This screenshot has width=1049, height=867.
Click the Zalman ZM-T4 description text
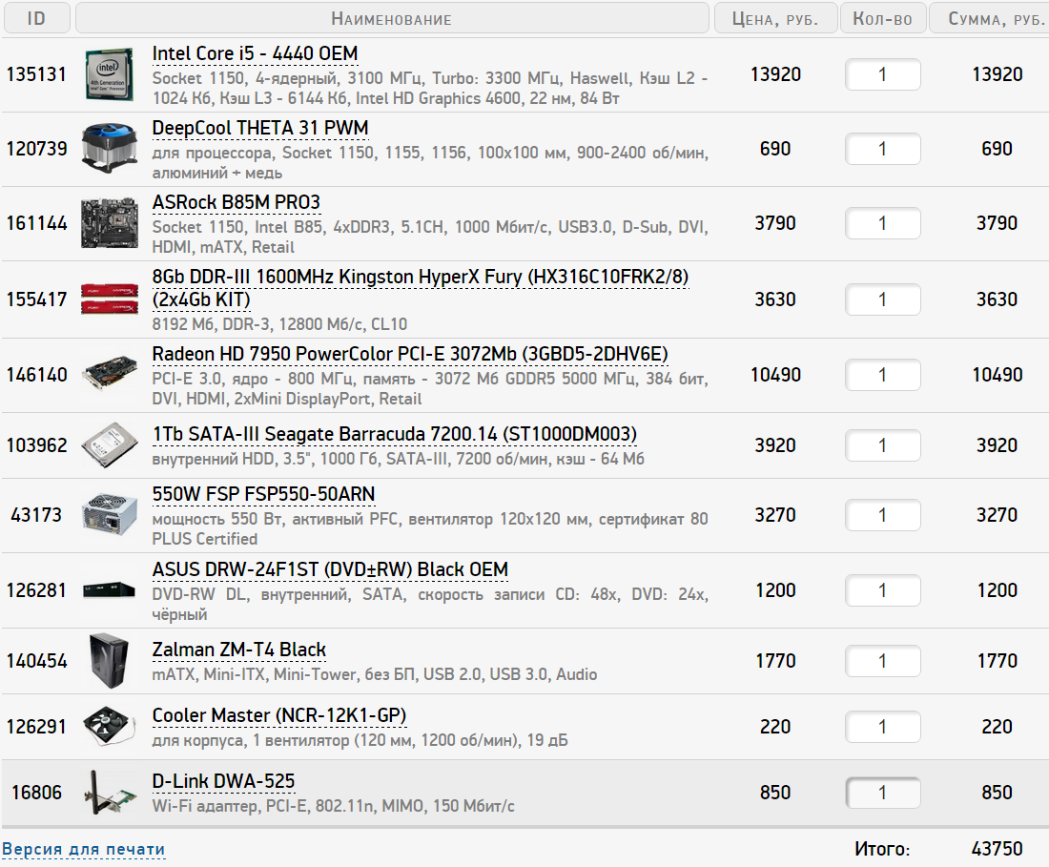click(x=375, y=674)
